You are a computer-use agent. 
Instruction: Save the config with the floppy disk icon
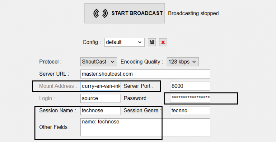(152, 42)
